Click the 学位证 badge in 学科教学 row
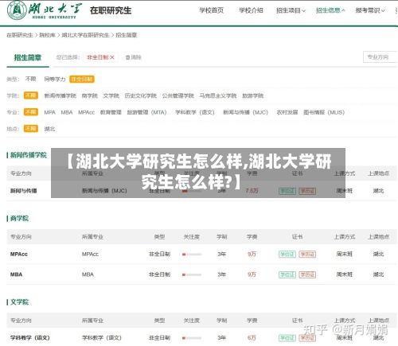 (x=287, y=338)
